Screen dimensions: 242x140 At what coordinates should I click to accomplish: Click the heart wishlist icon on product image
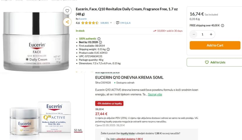(x=67, y=11)
